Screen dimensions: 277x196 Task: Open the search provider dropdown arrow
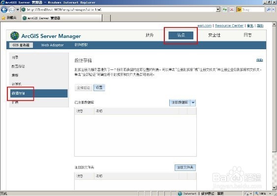pos(274,9)
